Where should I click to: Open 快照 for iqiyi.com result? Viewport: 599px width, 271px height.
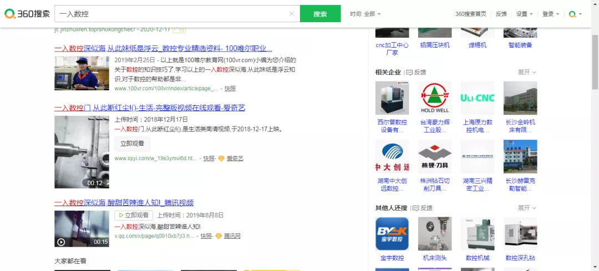click(209, 158)
